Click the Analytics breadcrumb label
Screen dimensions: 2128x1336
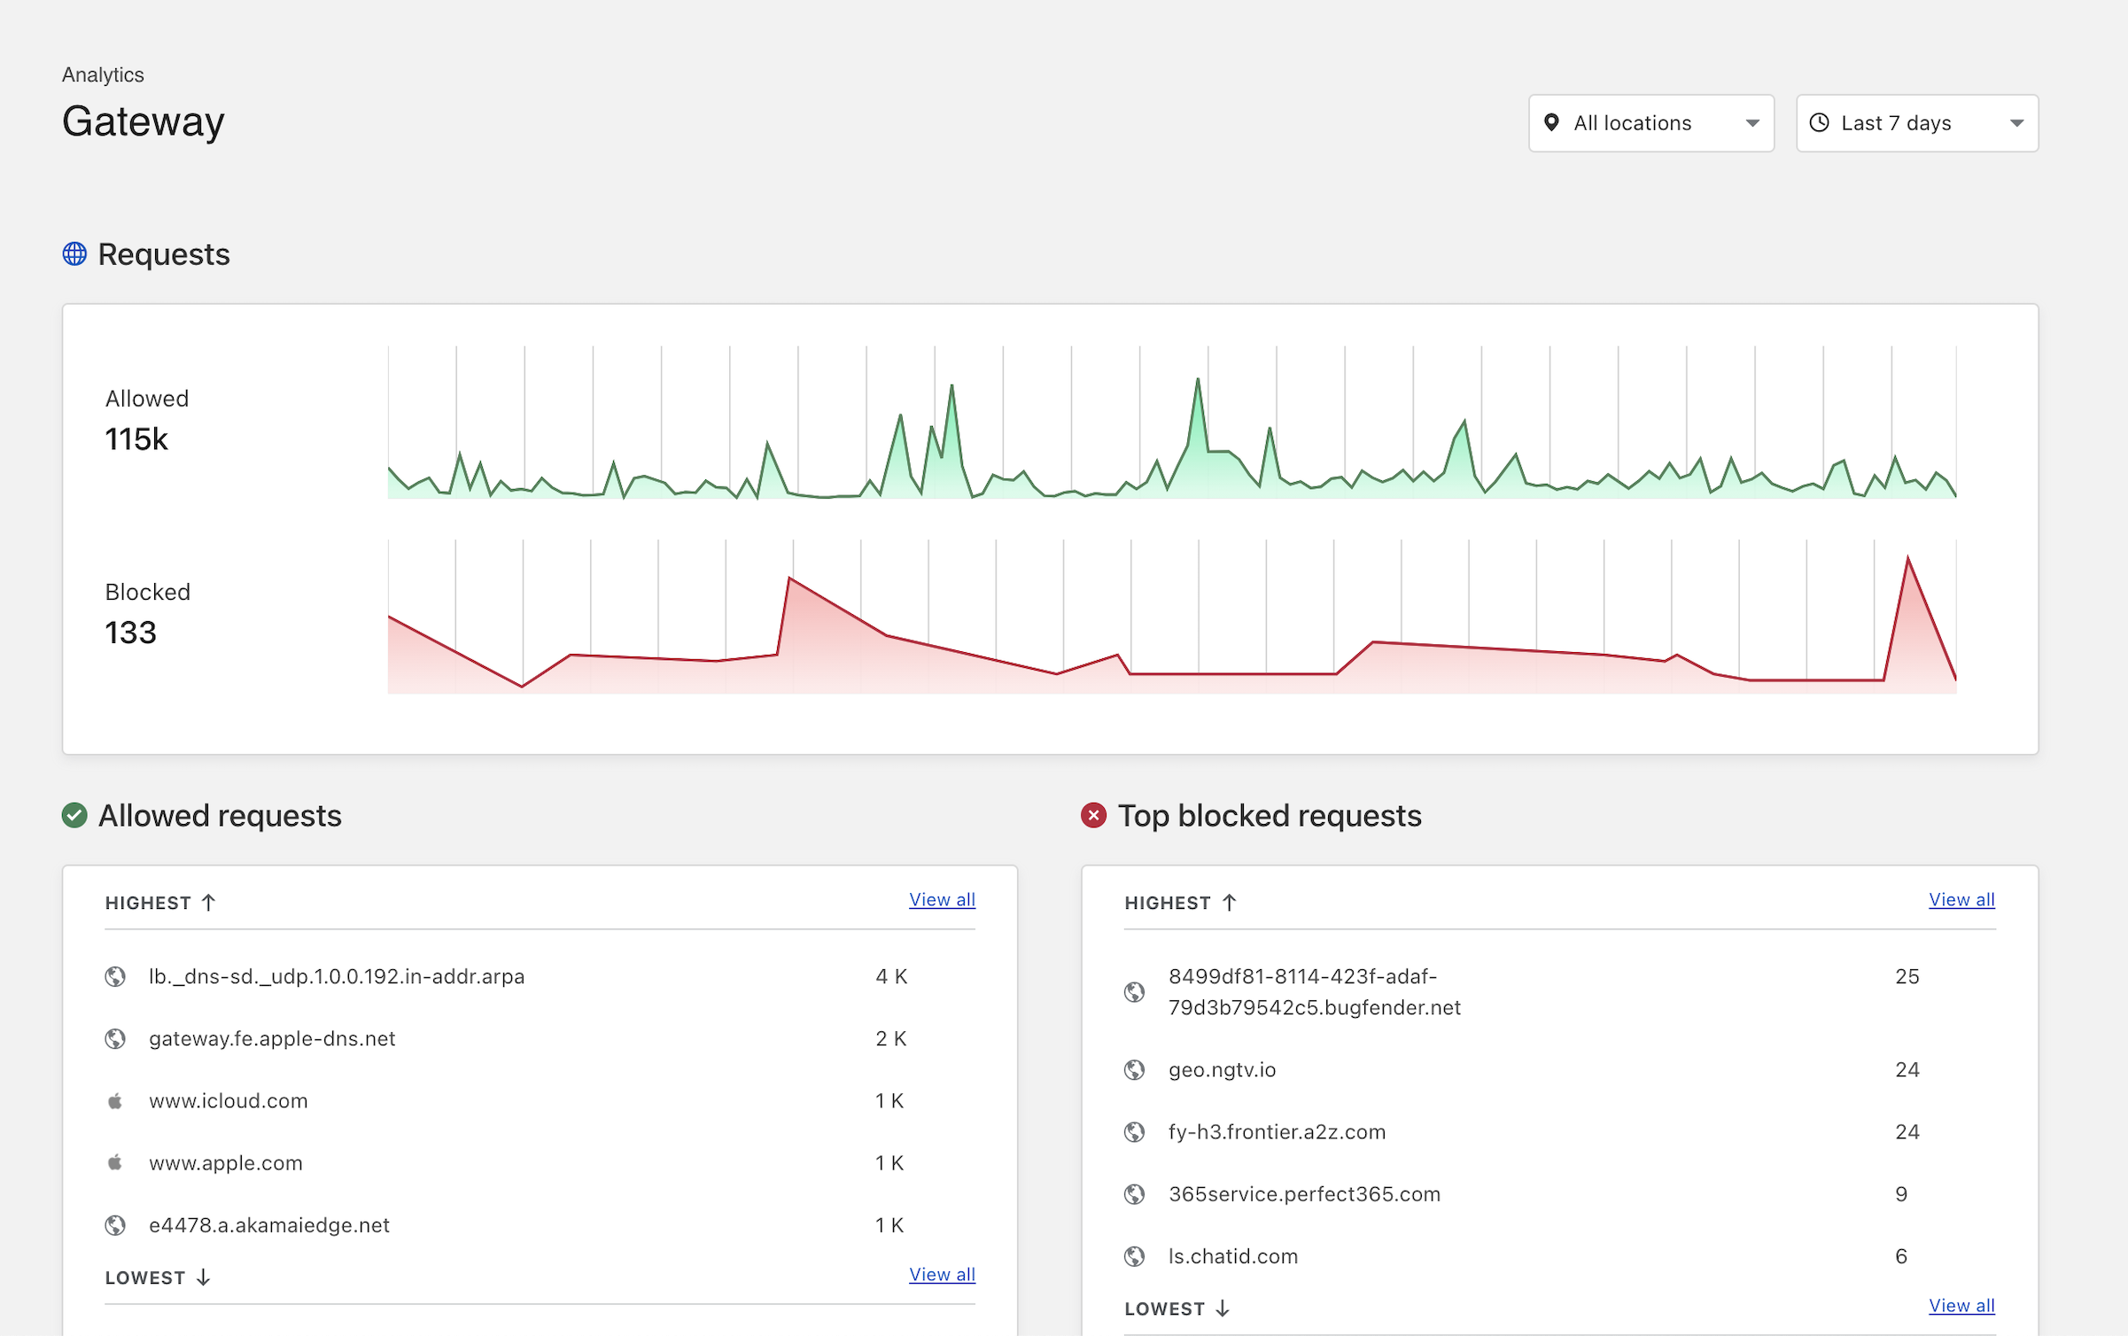point(102,74)
